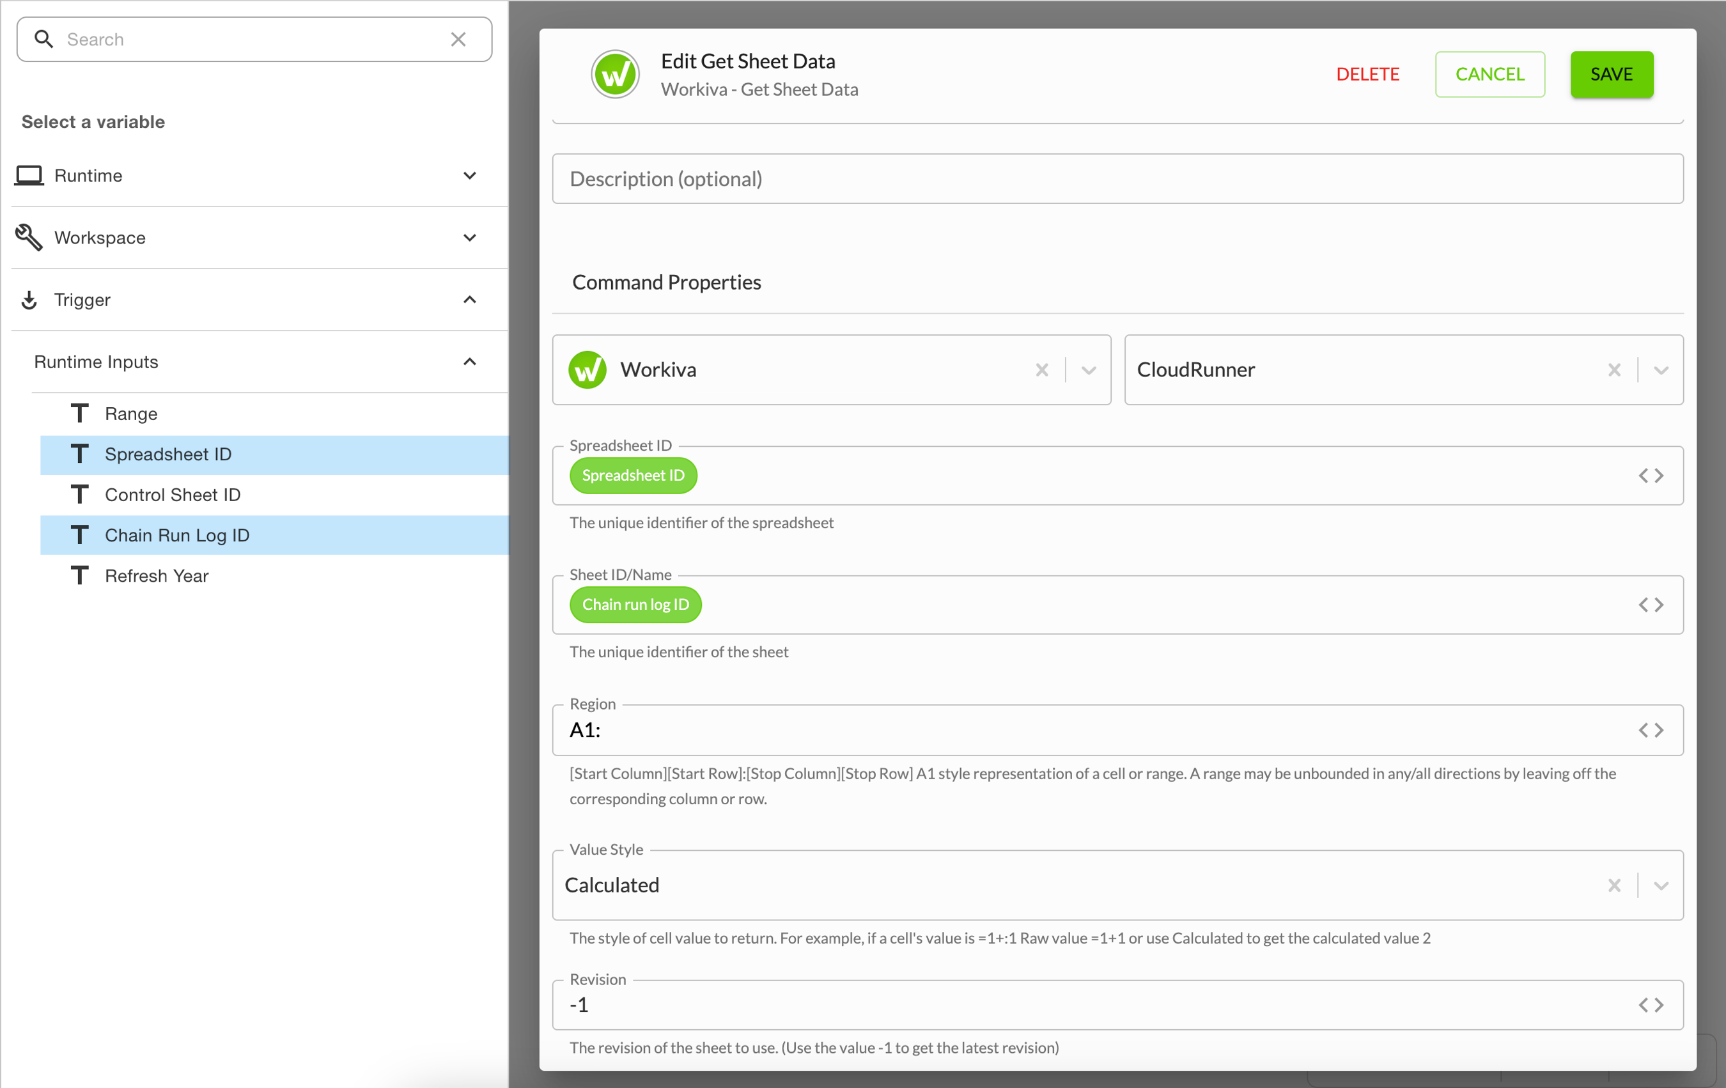This screenshot has width=1726, height=1088.
Task: Click the Workiva connector logo icon
Action: click(x=587, y=370)
